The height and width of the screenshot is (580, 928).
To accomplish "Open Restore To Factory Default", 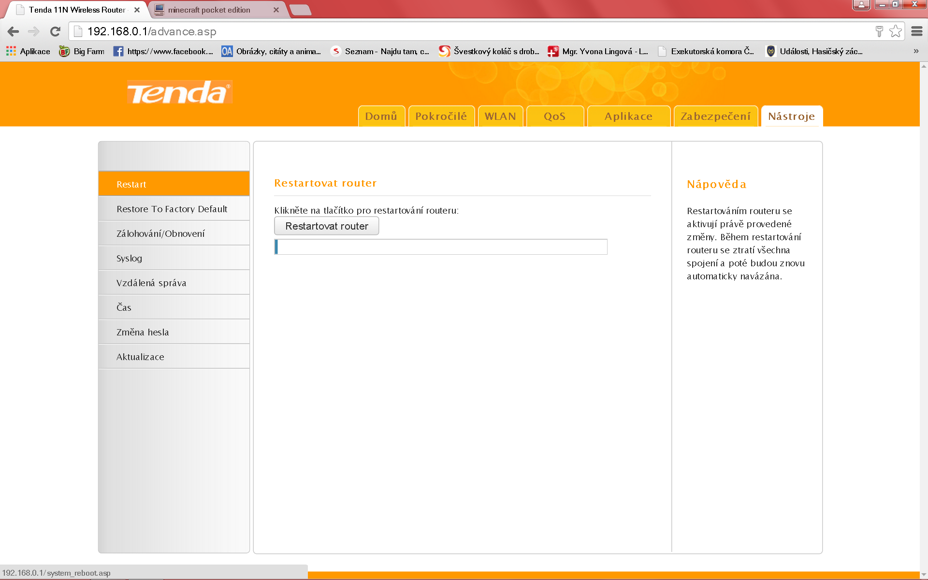I will [x=172, y=209].
